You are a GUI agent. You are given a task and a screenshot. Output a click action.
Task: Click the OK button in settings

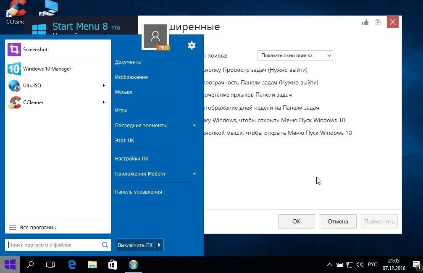296,221
